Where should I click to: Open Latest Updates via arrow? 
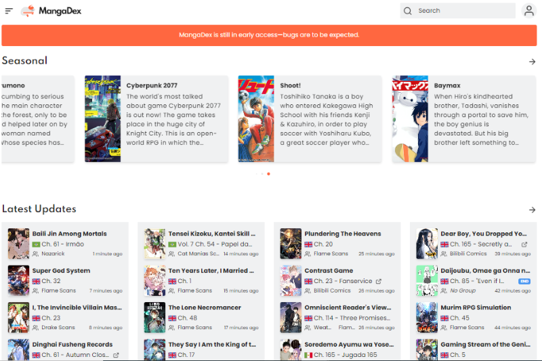[532, 210]
